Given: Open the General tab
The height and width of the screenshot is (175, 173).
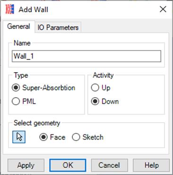Looking at the screenshot, I should pos(18,26).
